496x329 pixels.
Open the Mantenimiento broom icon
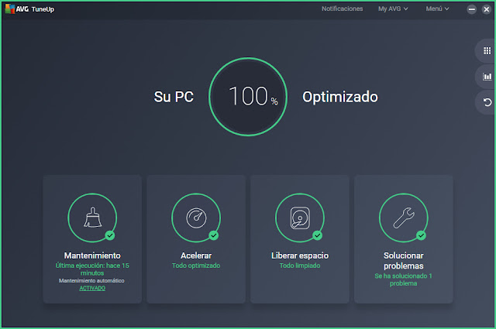92,218
